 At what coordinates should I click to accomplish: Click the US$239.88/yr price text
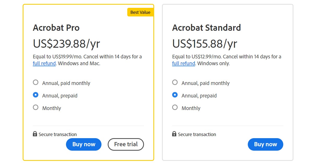point(66,44)
